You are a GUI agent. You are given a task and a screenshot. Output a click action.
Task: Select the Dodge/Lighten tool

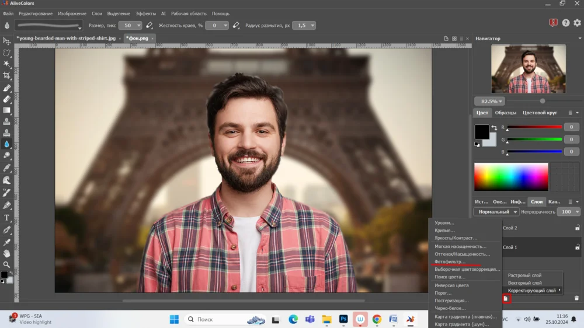pos(6,155)
